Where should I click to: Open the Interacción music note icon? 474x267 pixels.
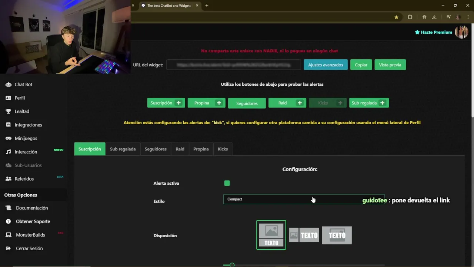8,152
